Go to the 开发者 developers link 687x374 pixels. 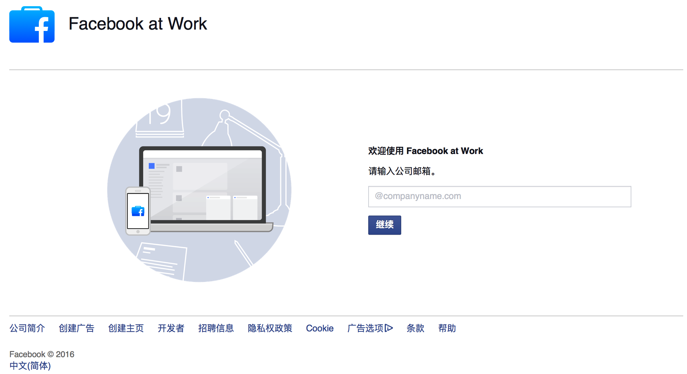point(171,328)
